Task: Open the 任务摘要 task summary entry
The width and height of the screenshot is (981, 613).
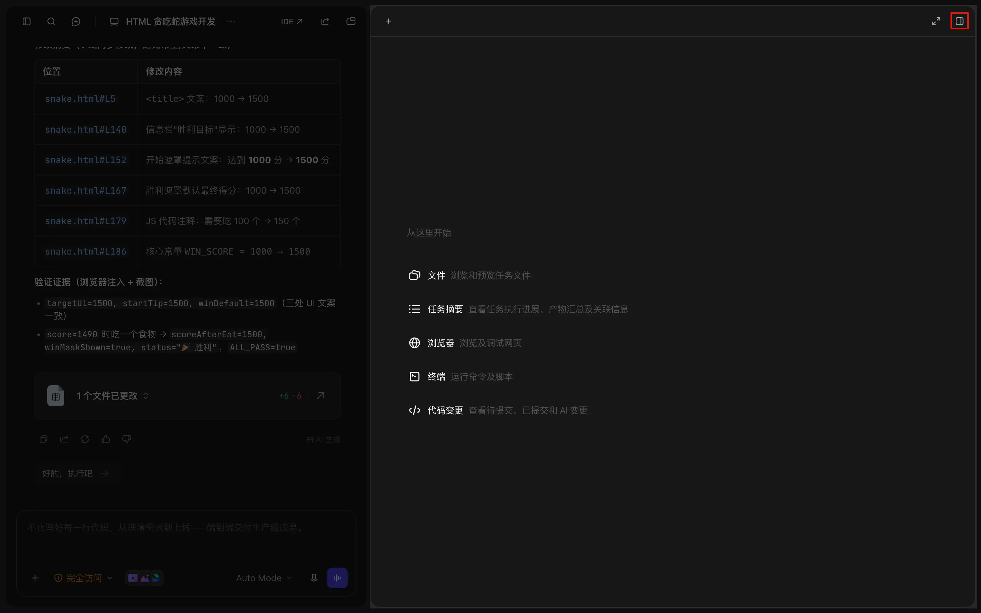Action: point(518,309)
